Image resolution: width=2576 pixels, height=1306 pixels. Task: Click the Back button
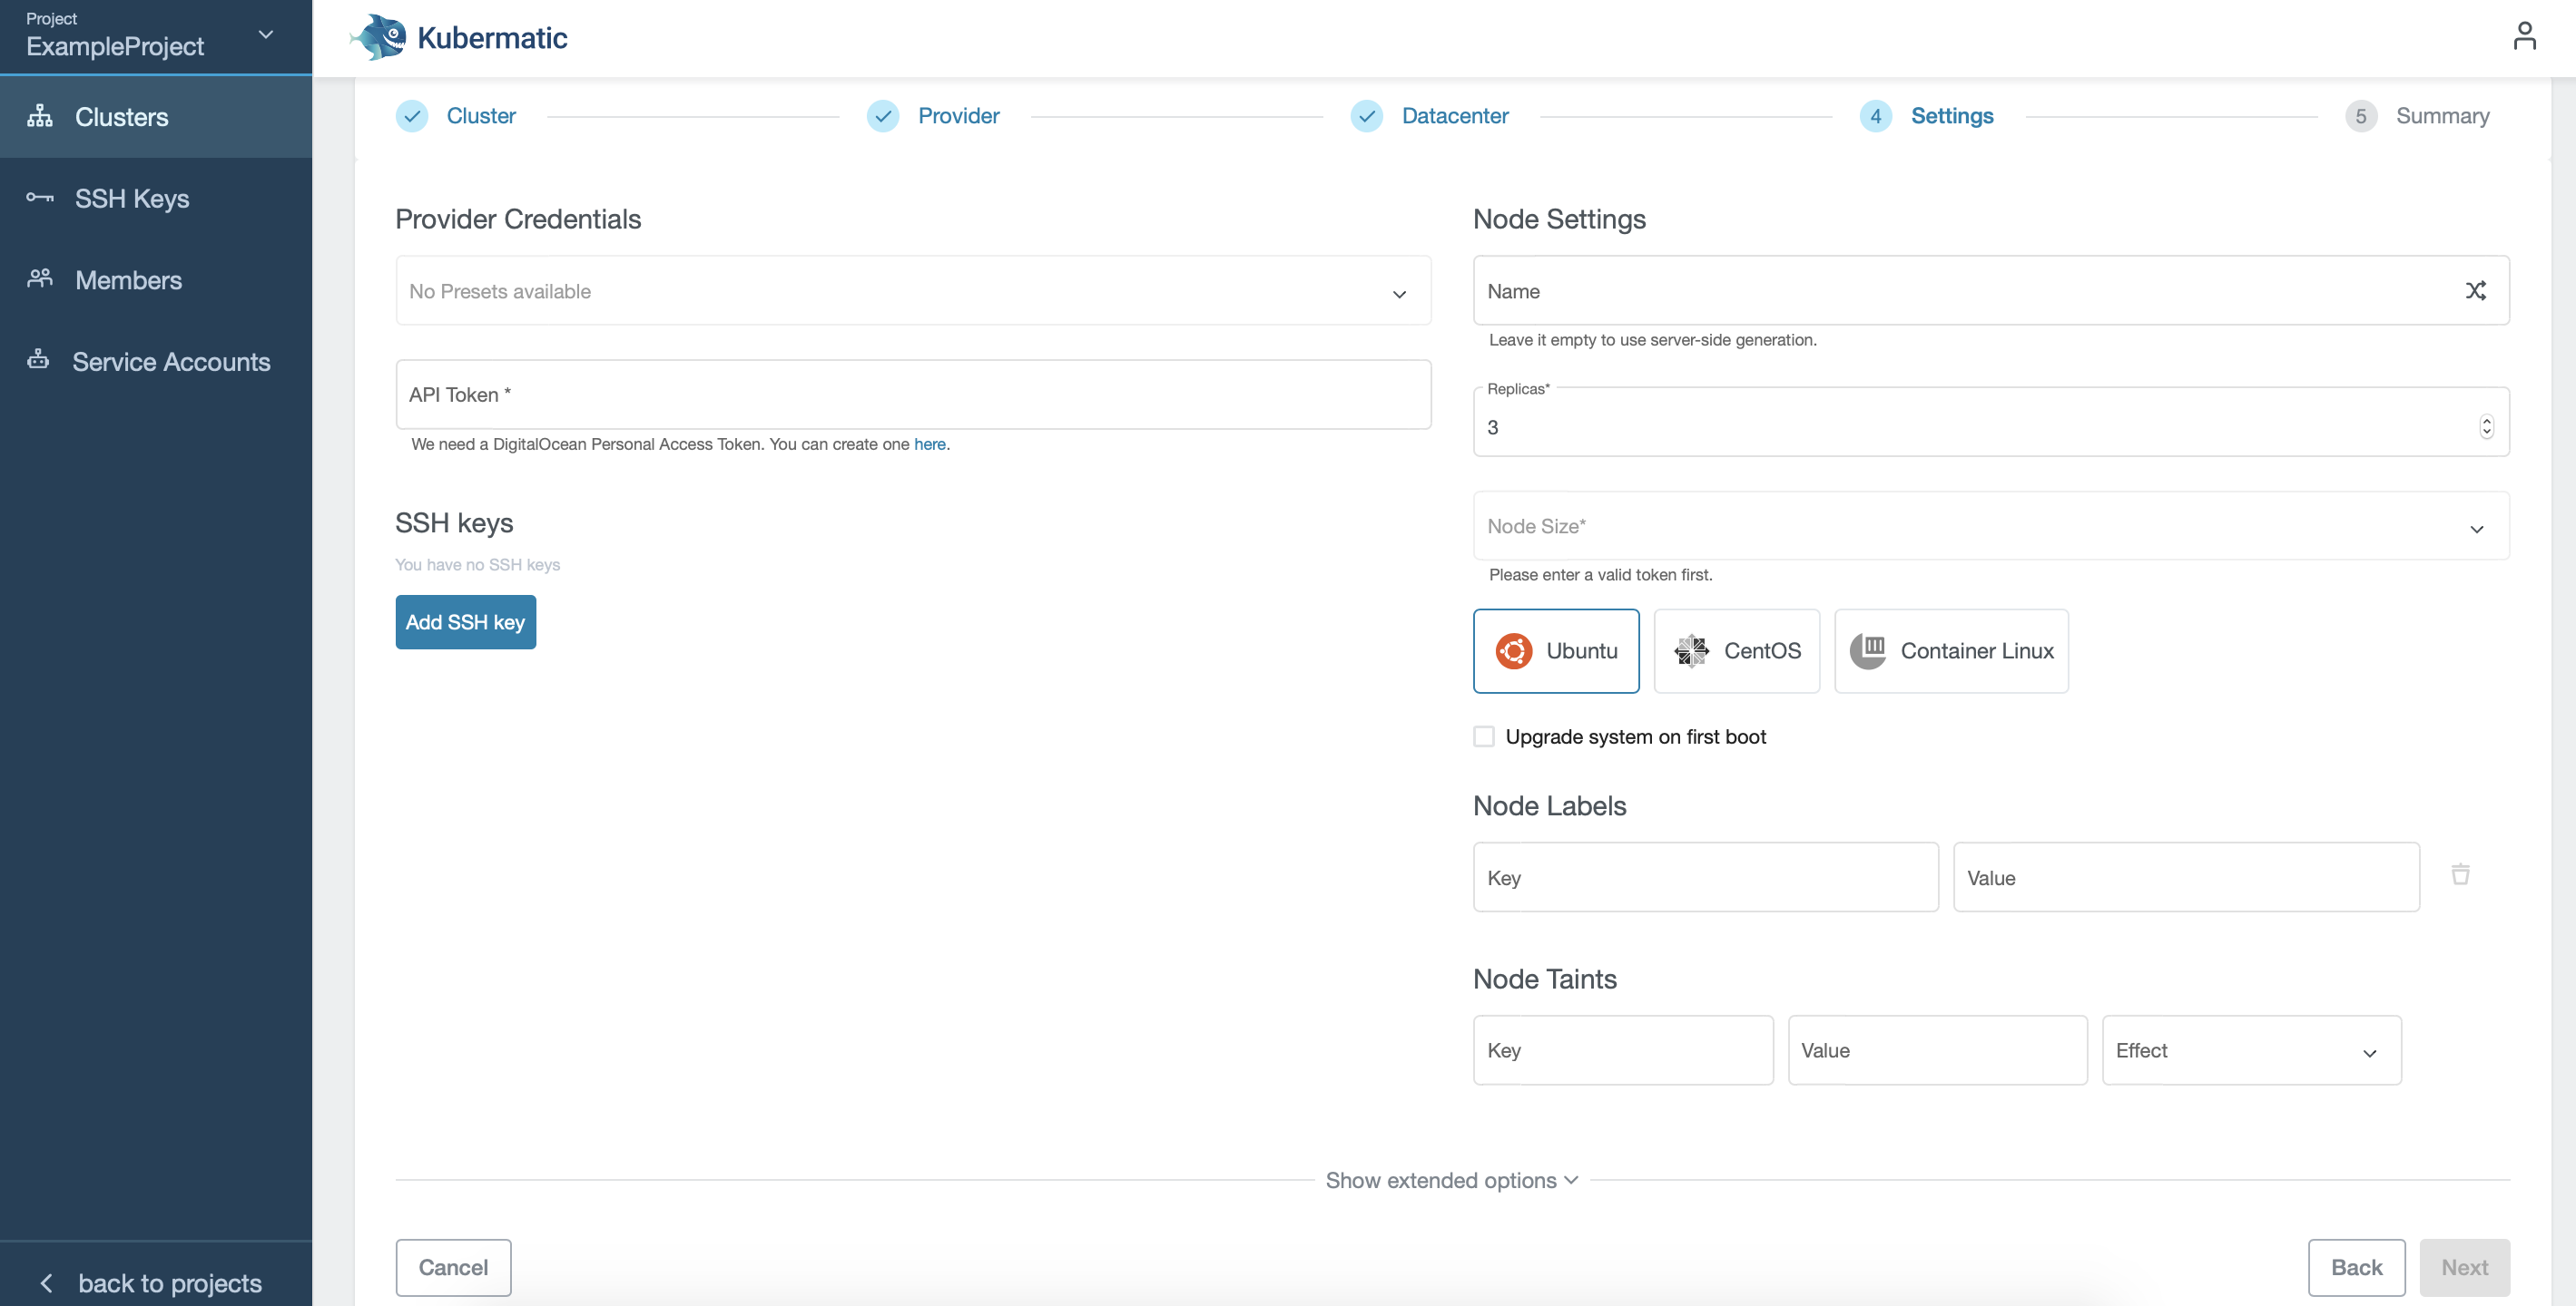(2356, 1267)
